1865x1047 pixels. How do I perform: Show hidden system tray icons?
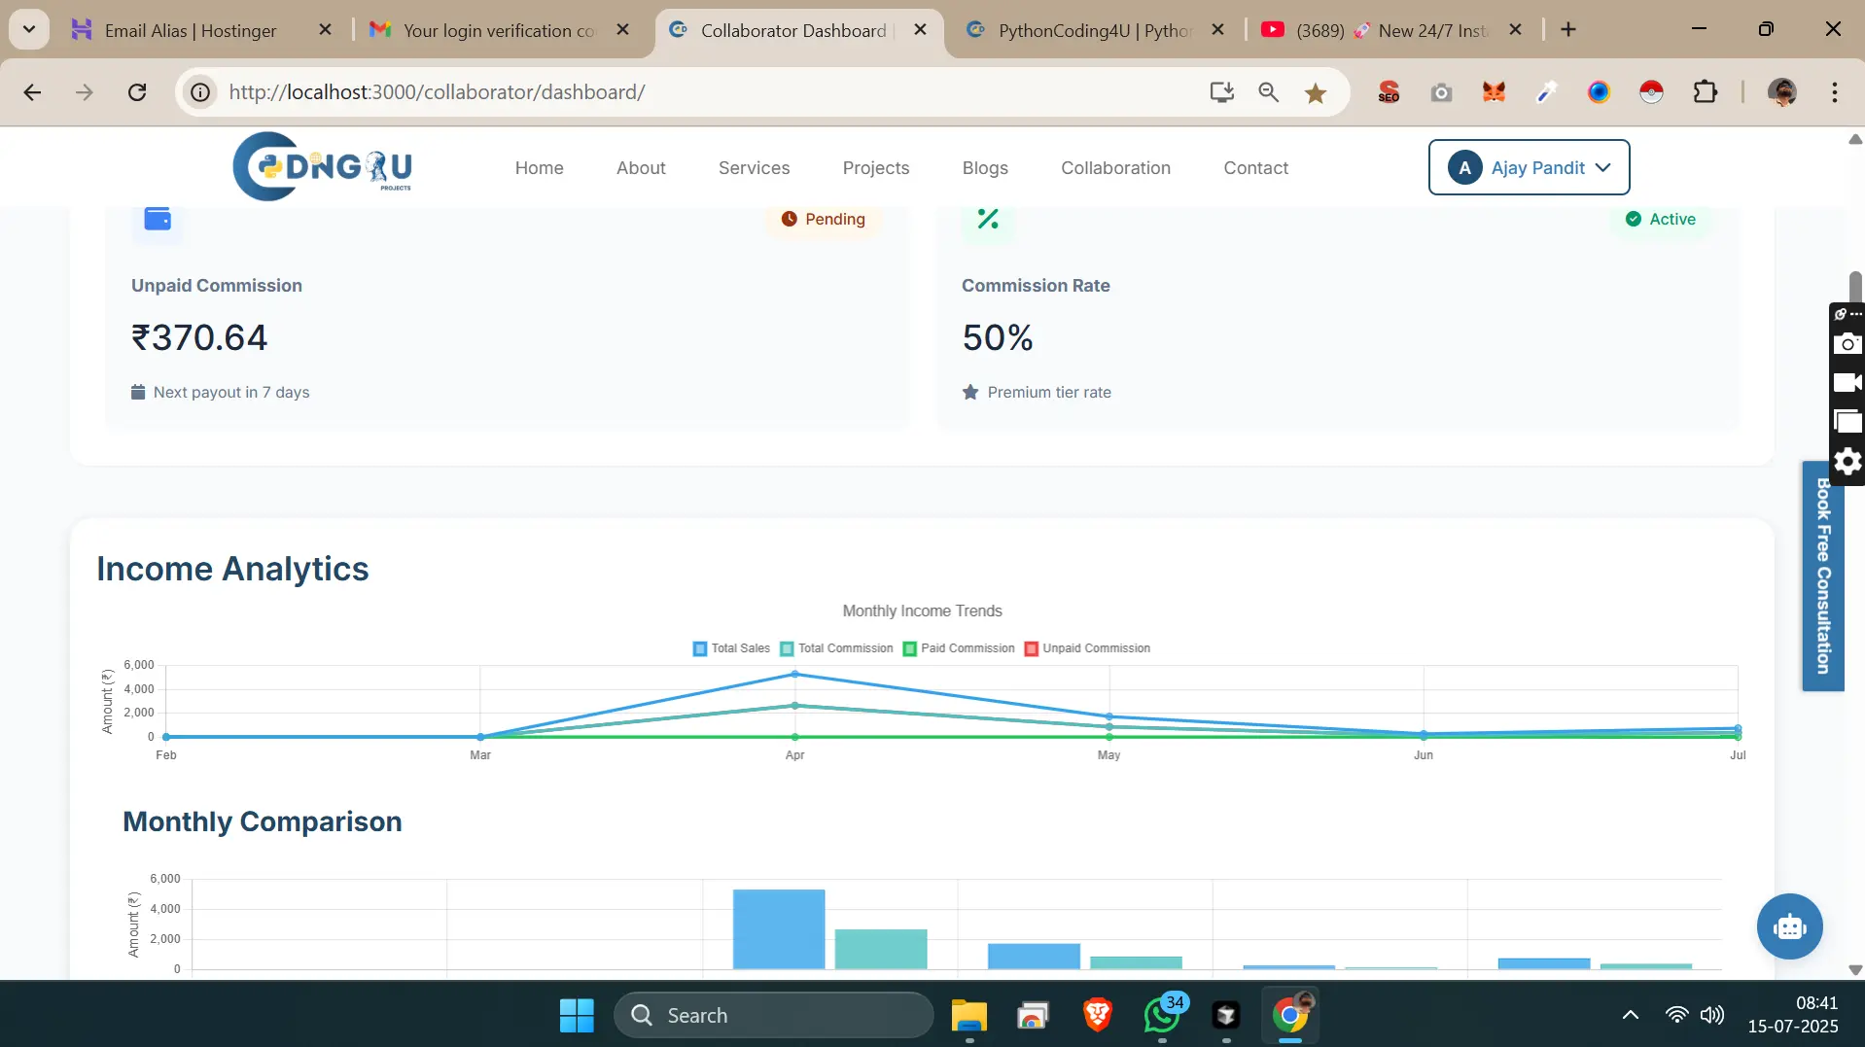[x=1631, y=1015]
